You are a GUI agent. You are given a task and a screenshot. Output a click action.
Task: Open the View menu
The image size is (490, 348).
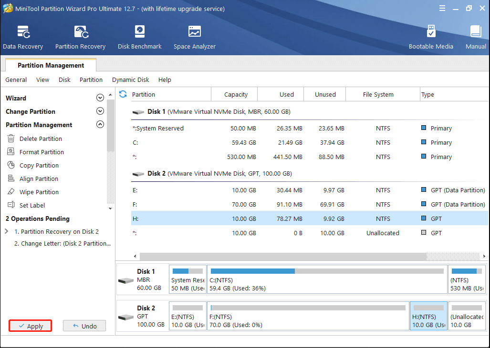[42, 80]
